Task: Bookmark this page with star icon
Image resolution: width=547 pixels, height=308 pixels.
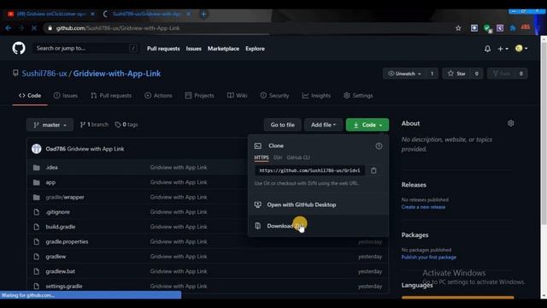Action: click(458, 28)
